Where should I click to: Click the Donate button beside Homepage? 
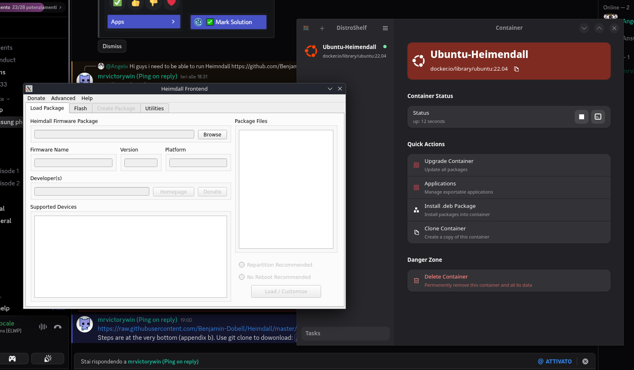tap(212, 192)
